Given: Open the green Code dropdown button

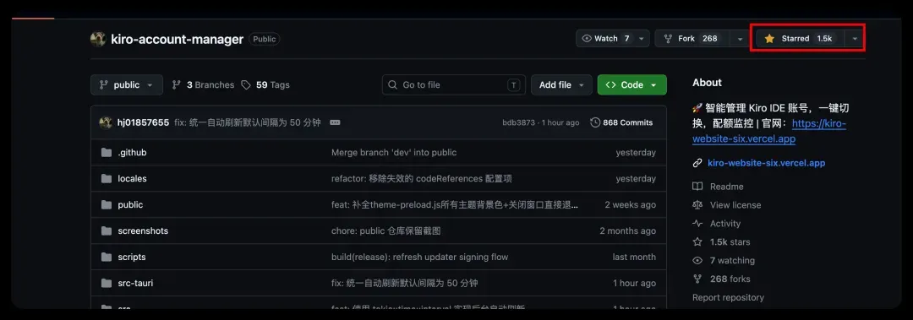Looking at the screenshot, I should click(x=631, y=85).
